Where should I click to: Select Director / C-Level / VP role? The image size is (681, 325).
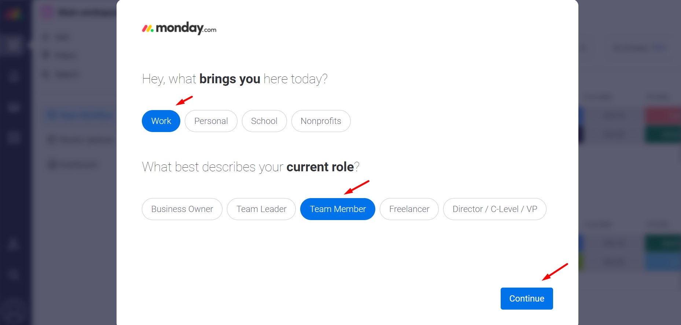click(494, 209)
